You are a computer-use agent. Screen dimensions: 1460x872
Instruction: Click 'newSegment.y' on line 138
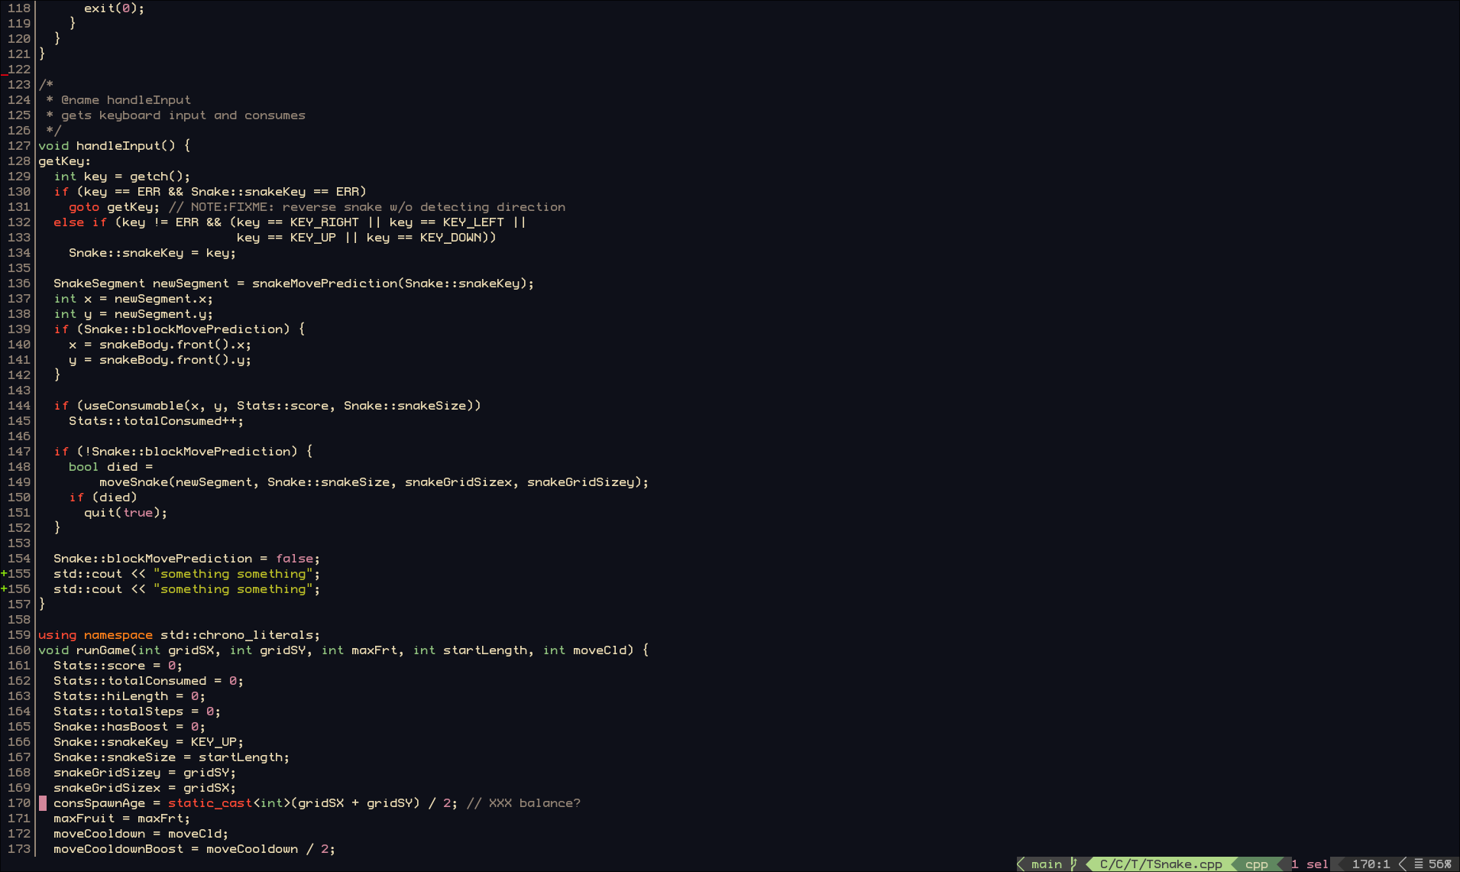tap(160, 313)
